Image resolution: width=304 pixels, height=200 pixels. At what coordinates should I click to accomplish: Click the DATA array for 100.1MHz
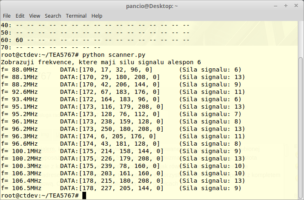111,151
